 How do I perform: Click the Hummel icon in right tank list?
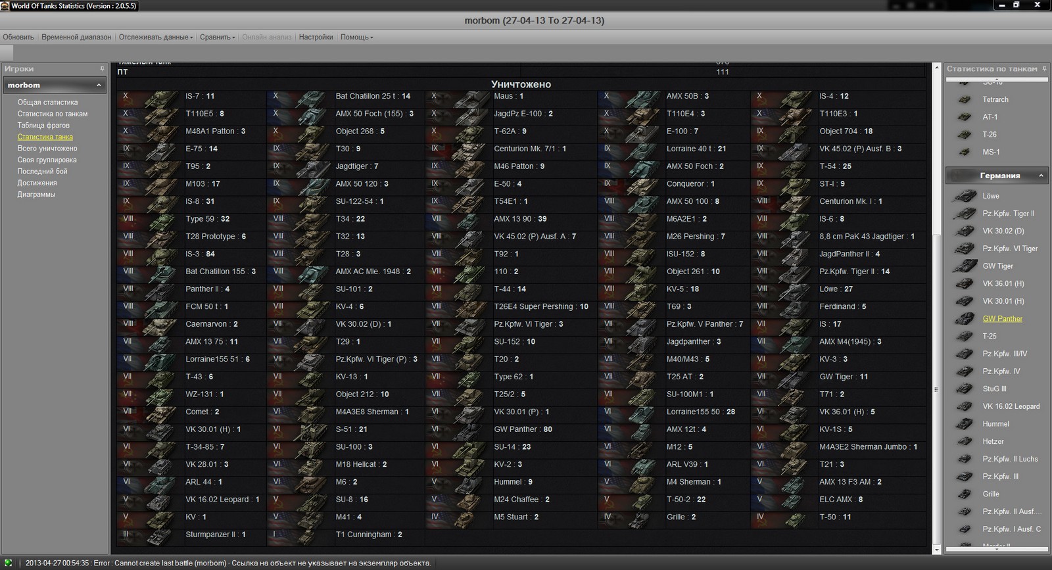[x=965, y=424]
